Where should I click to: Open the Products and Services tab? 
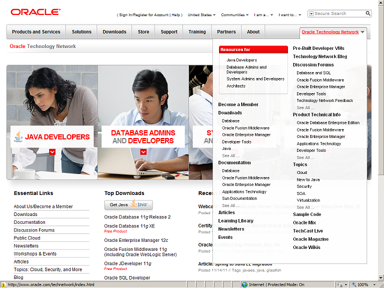(x=36, y=32)
